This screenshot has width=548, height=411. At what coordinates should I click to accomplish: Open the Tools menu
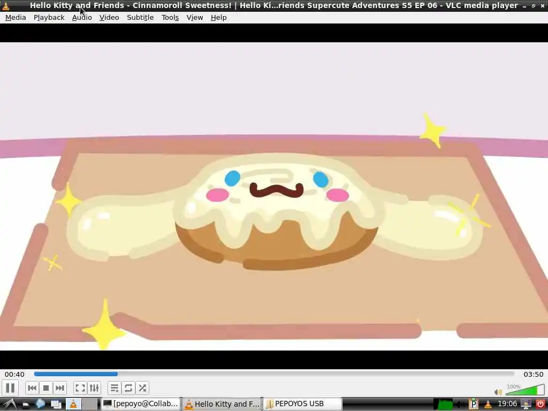[x=170, y=18]
